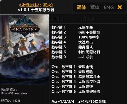
Task: Select 制作无需材料 entry
Action: [x=89, y=52]
